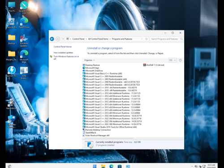
Task: Open the View installed updates link
Action: pyautogui.click(x=63, y=53)
